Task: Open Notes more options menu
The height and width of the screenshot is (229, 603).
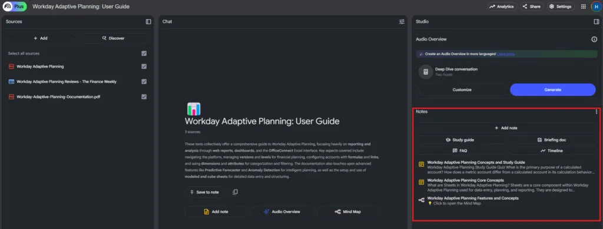Action: (597, 112)
